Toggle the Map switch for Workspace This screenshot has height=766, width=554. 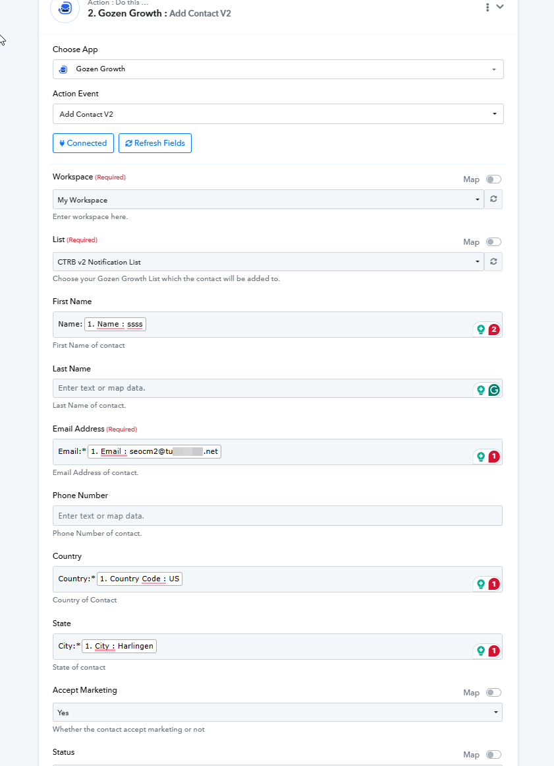pos(493,179)
